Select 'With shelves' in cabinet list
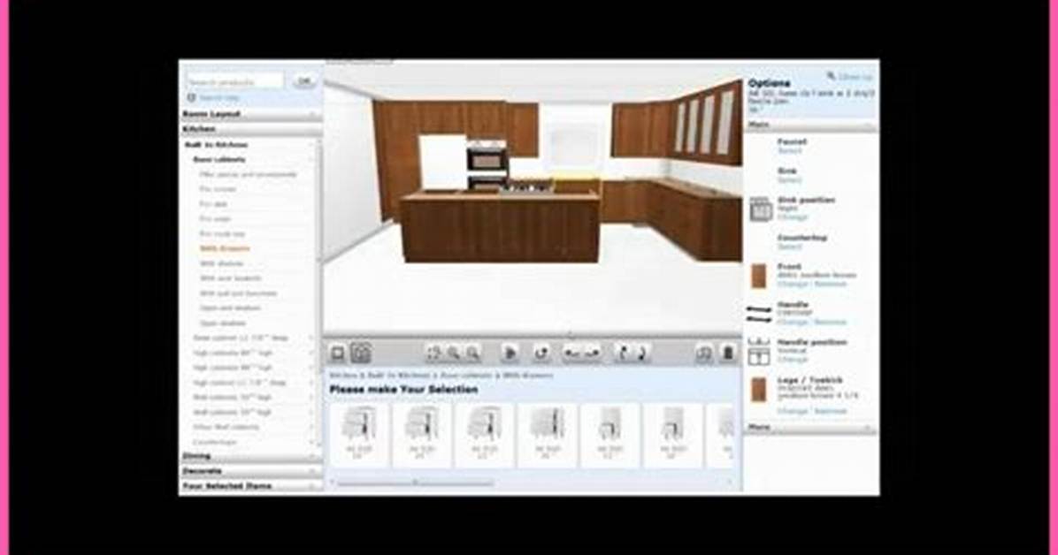This screenshot has width=1058, height=555. tap(222, 263)
